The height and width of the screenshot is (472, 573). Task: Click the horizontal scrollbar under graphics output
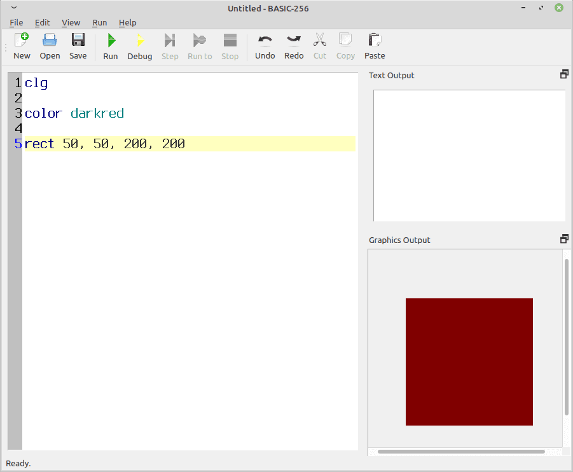(x=461, y=452)
